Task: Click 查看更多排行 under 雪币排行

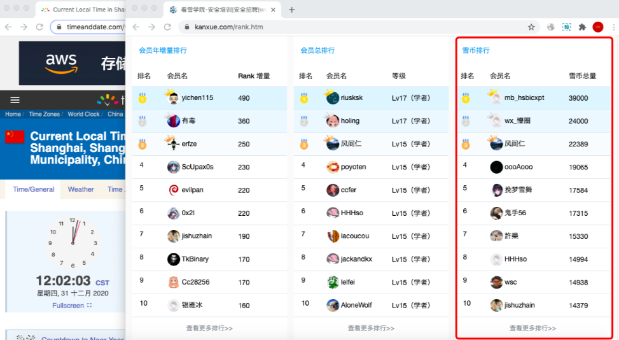Action: pos(532,328)
